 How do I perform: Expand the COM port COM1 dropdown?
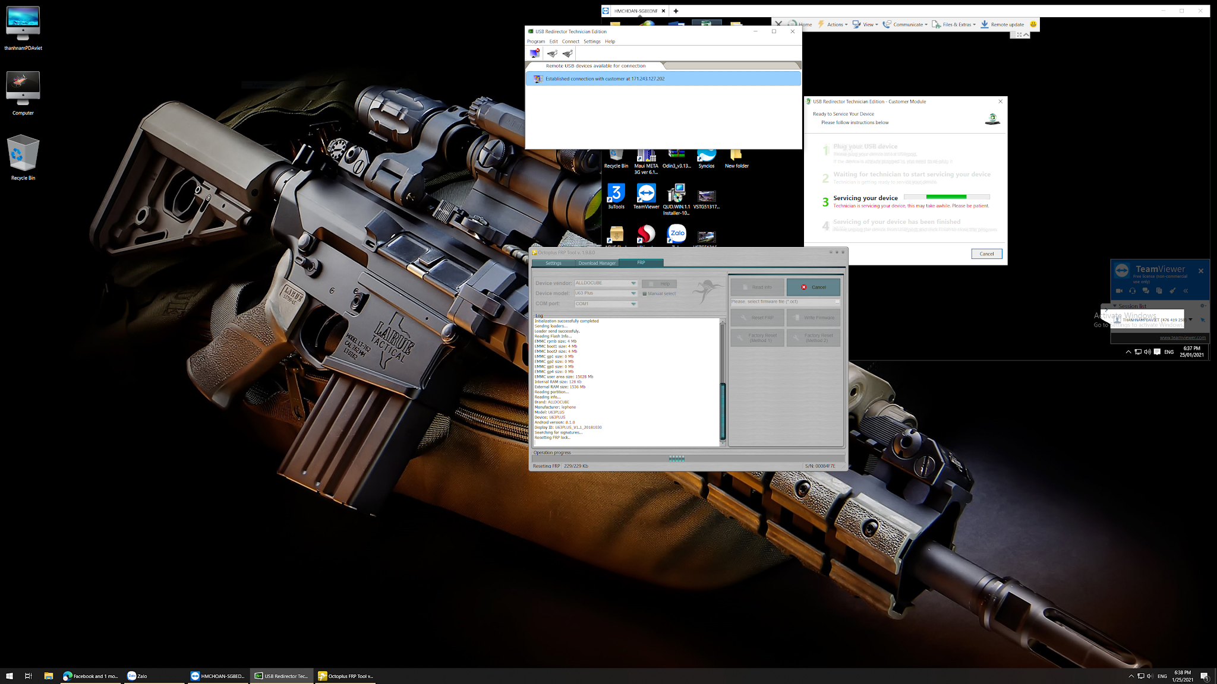point(633,304)
